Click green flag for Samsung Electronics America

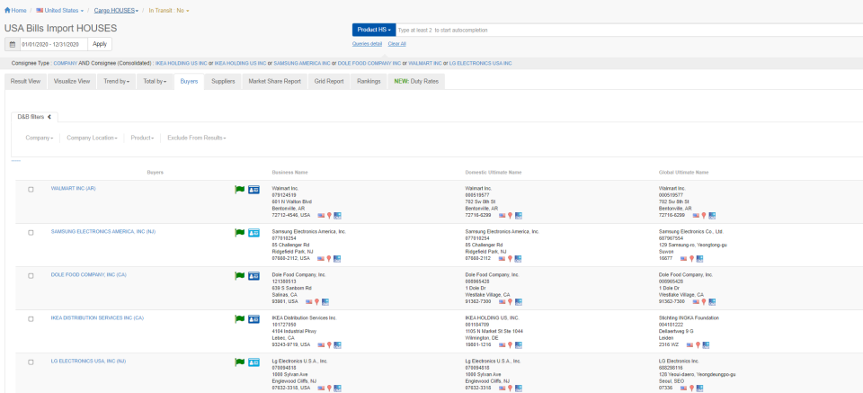point(239,232)
